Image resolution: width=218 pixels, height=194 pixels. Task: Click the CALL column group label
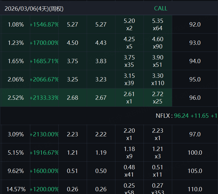(x=161, y=9)
